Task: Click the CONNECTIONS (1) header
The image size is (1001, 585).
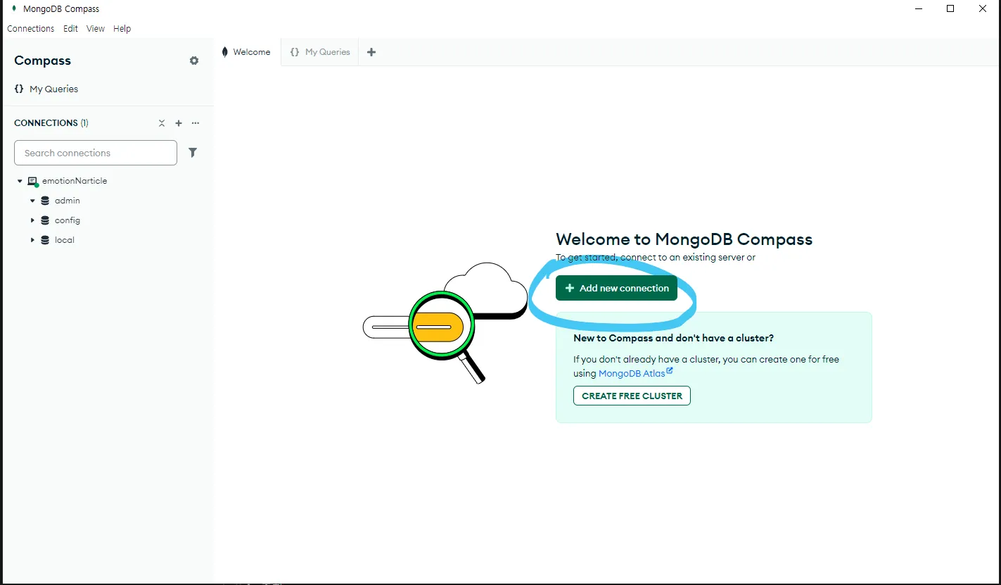Action: click(51, 123)
